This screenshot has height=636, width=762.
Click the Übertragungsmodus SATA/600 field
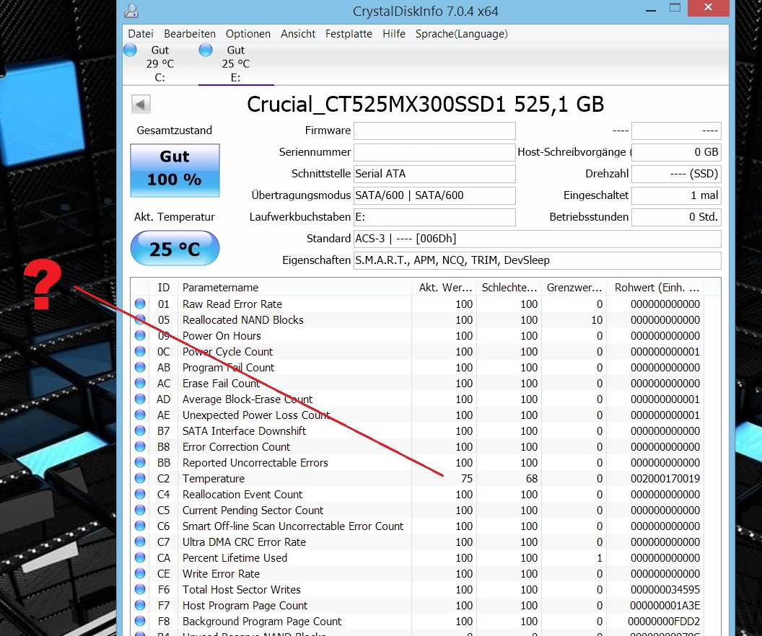click(434, 195)
